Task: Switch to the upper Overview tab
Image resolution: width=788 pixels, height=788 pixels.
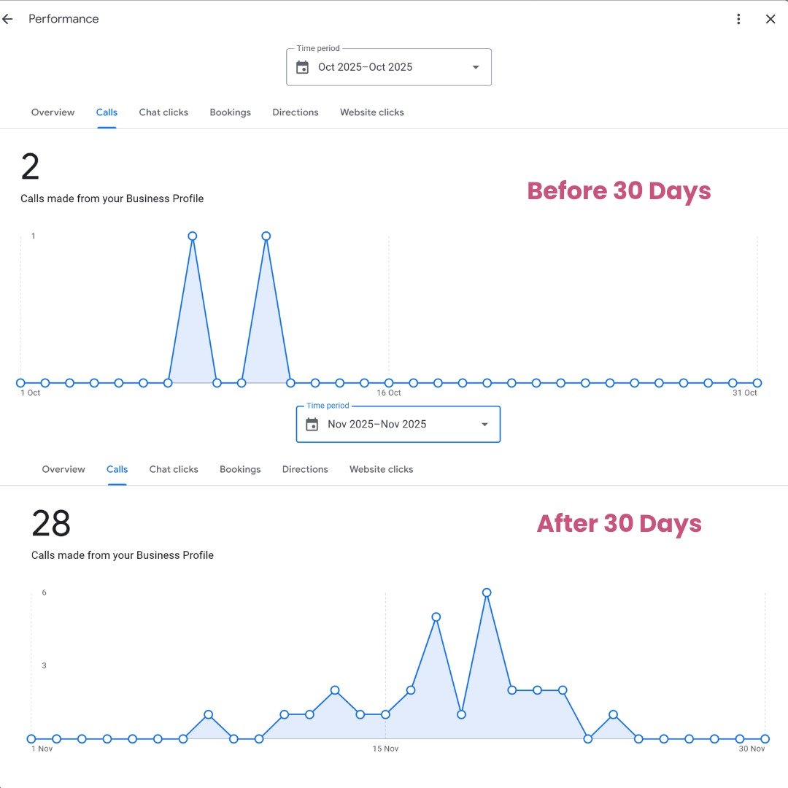Action: click(53, 112)
